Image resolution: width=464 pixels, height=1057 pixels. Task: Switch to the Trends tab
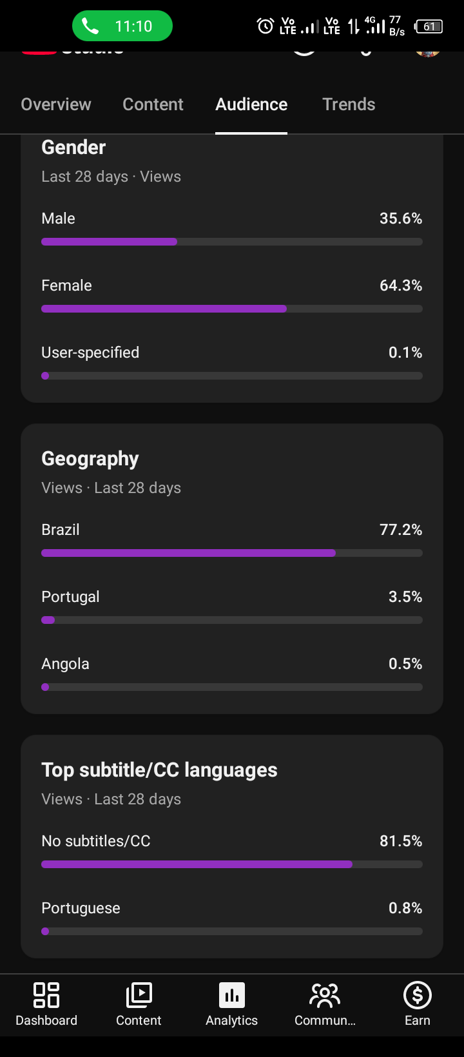(x=349, y=104)
